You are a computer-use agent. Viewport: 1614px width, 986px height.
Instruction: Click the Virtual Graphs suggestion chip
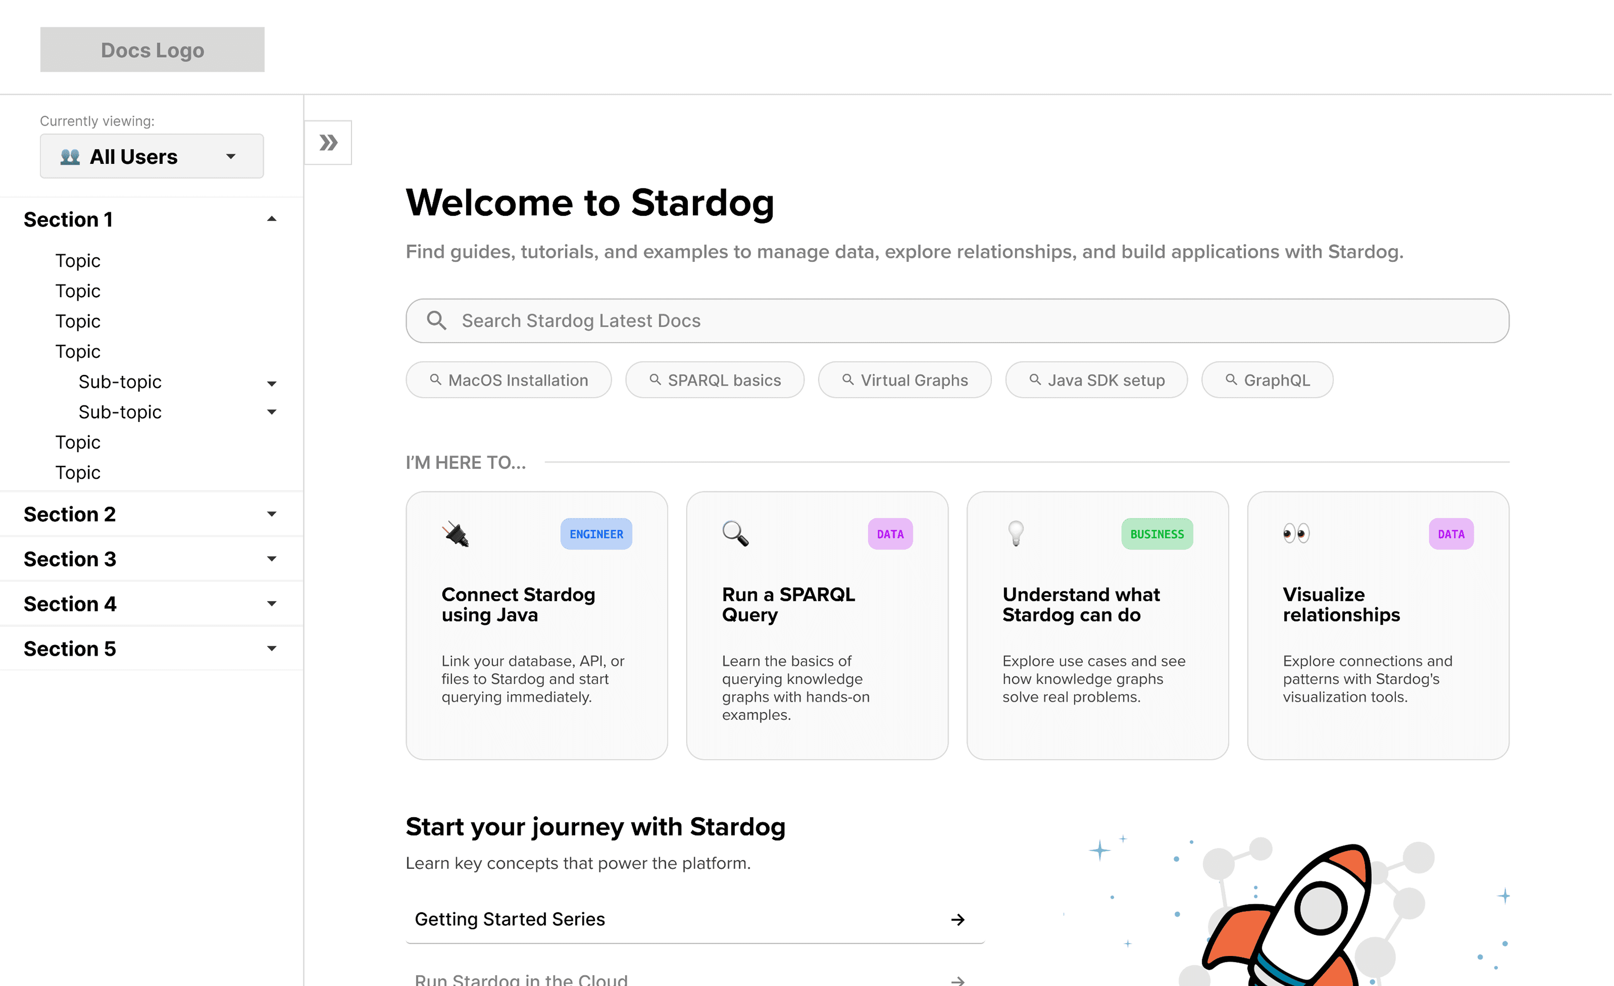[904, 380]
